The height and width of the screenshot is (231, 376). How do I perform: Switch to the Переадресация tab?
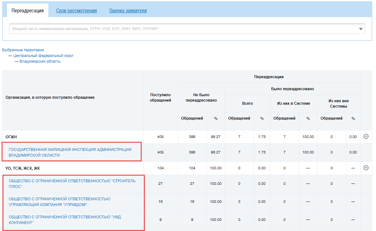(x=28, y=10)
